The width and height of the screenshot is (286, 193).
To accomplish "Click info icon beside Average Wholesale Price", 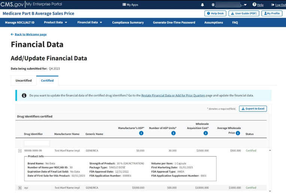I will pyautogui.click(x=238, y=133).
